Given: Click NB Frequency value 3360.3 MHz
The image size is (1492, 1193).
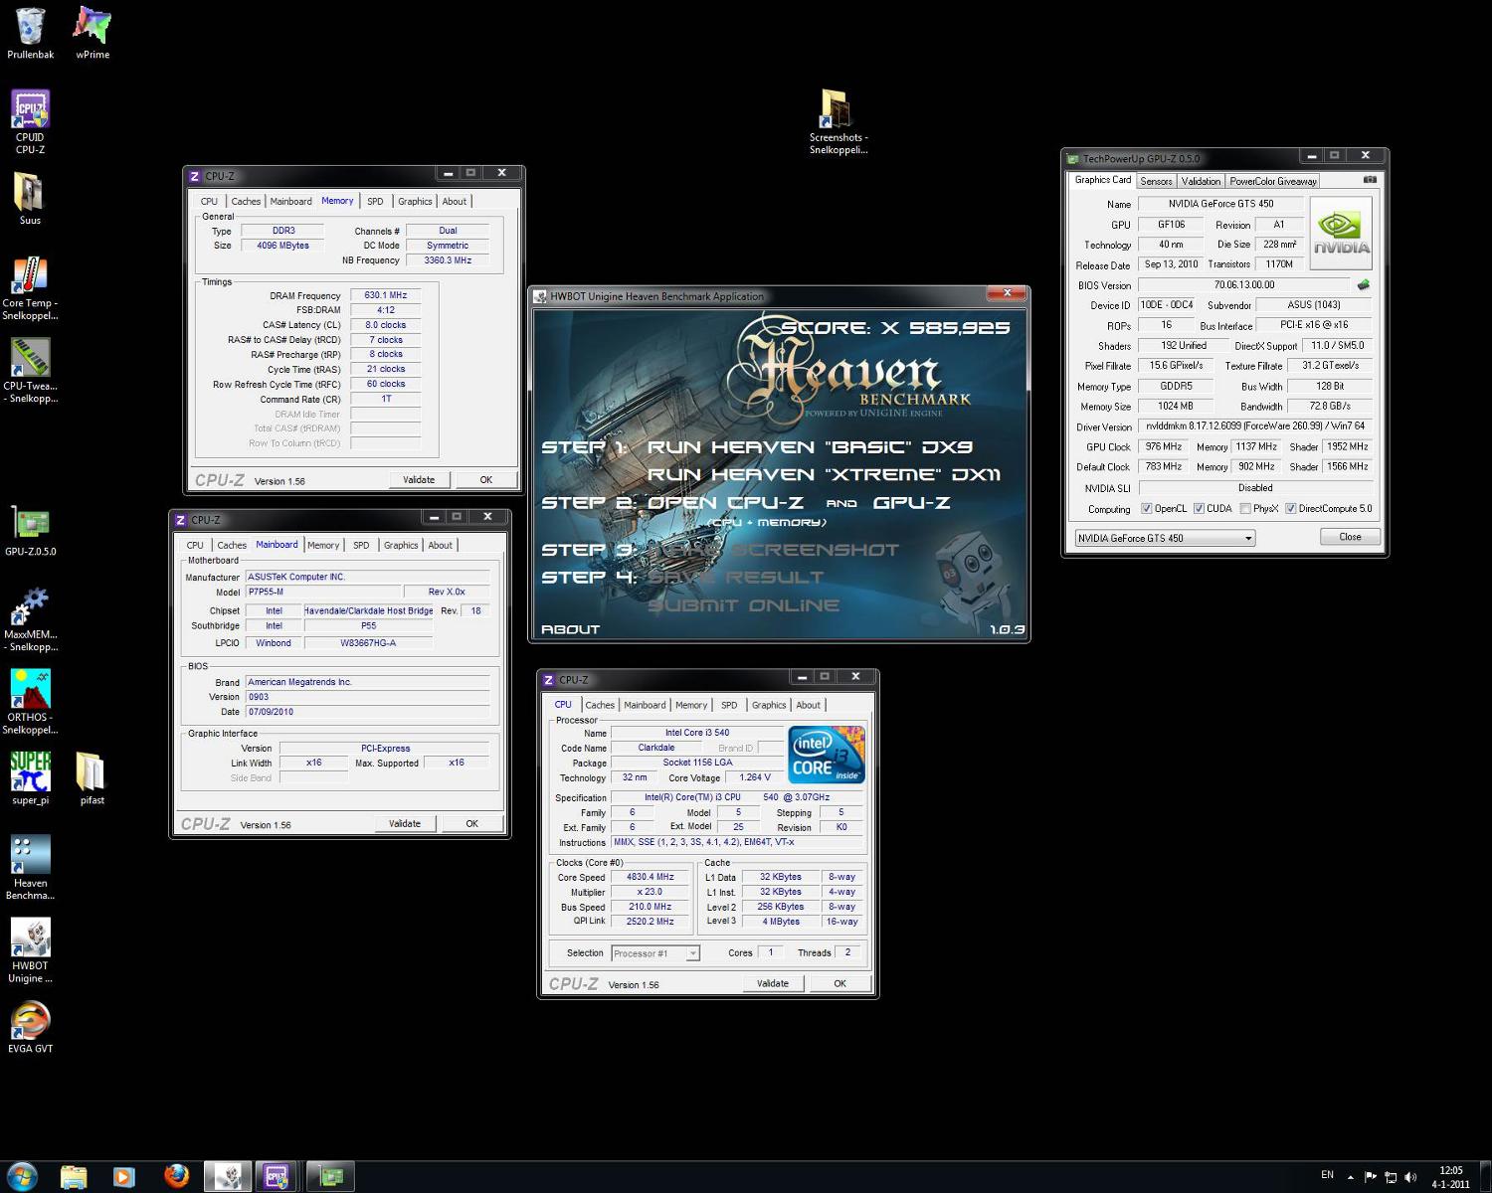Looking at the screenshot, I should [x=448, y=260].
